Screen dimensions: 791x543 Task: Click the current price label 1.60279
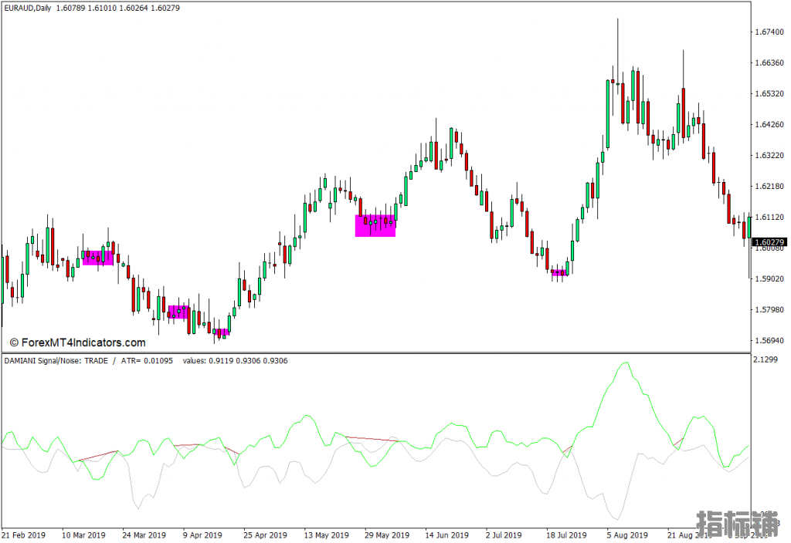[x=769, y=242]
